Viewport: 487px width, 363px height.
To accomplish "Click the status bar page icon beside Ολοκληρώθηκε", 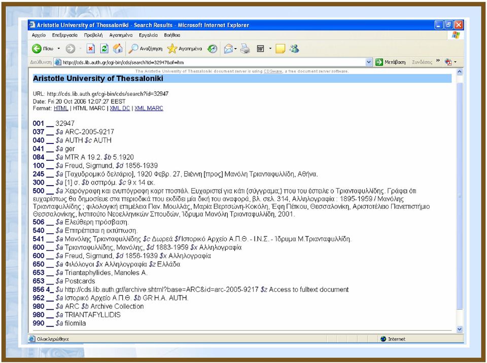I will (31, 339).
